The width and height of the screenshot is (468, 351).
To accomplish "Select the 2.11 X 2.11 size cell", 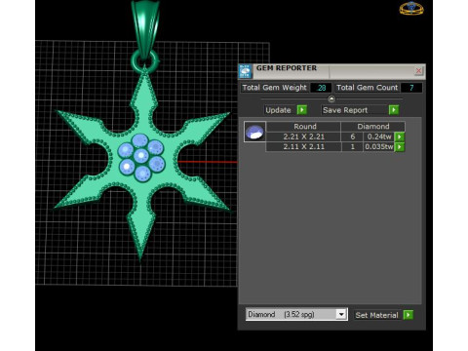I will (303, 147).
